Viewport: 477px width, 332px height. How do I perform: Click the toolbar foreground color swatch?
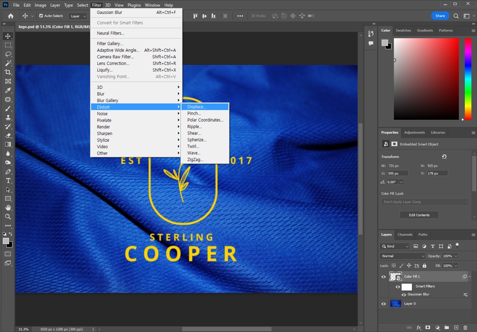point(6,241)
